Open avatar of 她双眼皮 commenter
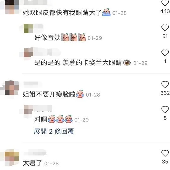Image resolution: width=170 pixels, height=170 pixels. point(12,7)
